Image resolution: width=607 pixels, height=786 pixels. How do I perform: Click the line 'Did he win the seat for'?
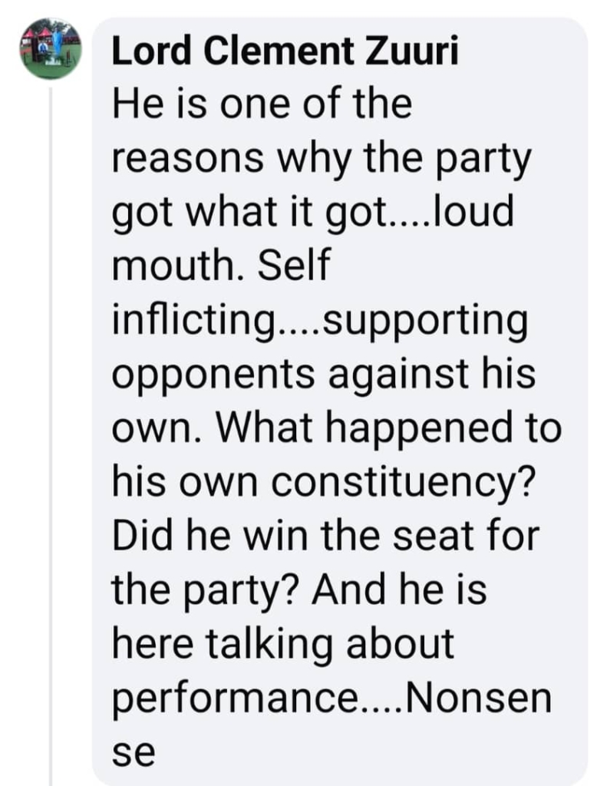tap(326, 535)
